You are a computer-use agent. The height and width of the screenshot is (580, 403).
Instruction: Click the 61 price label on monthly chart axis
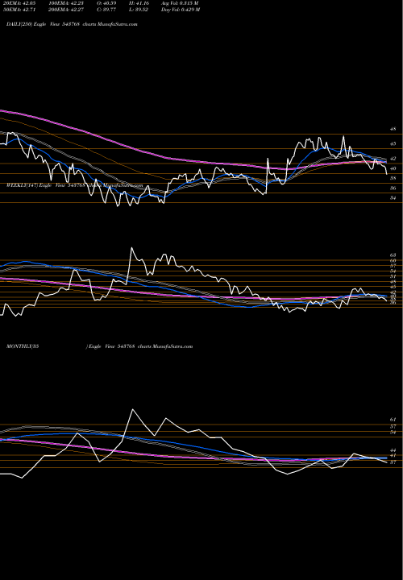(393, 420)
